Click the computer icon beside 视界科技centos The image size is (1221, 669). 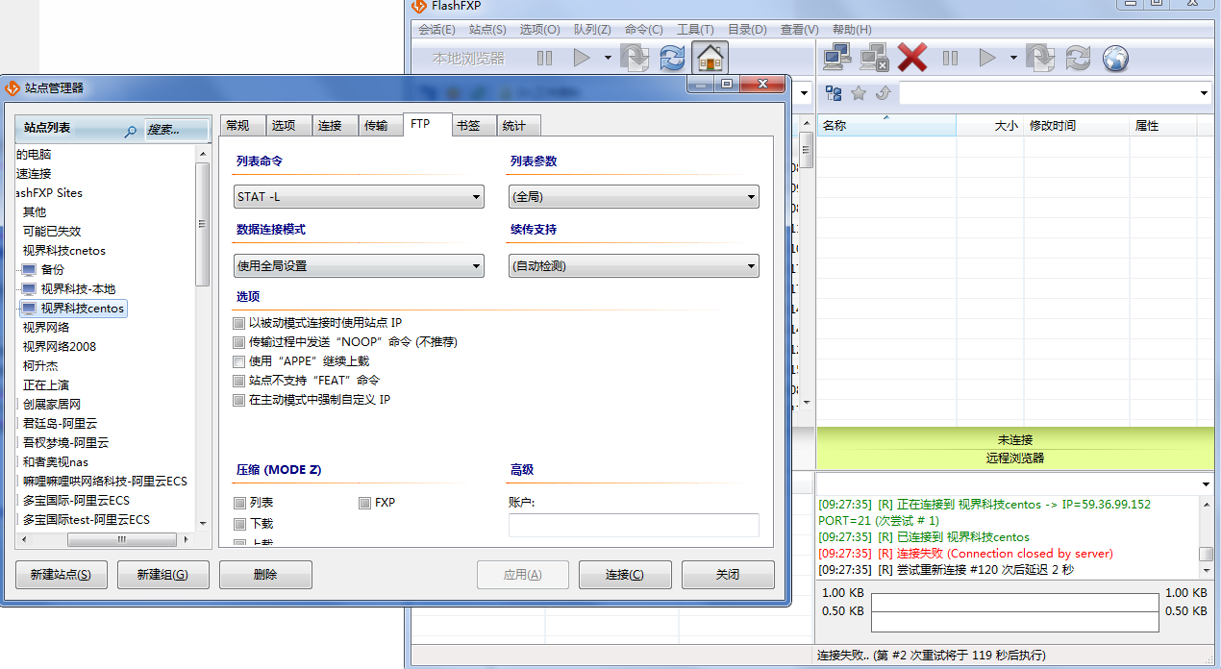coord(29,309)
